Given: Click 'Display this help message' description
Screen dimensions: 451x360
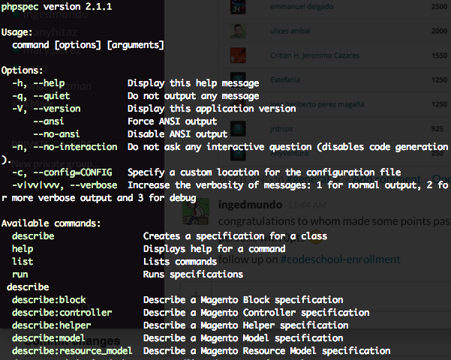Looking at the screenshot, I should point(194,83).
